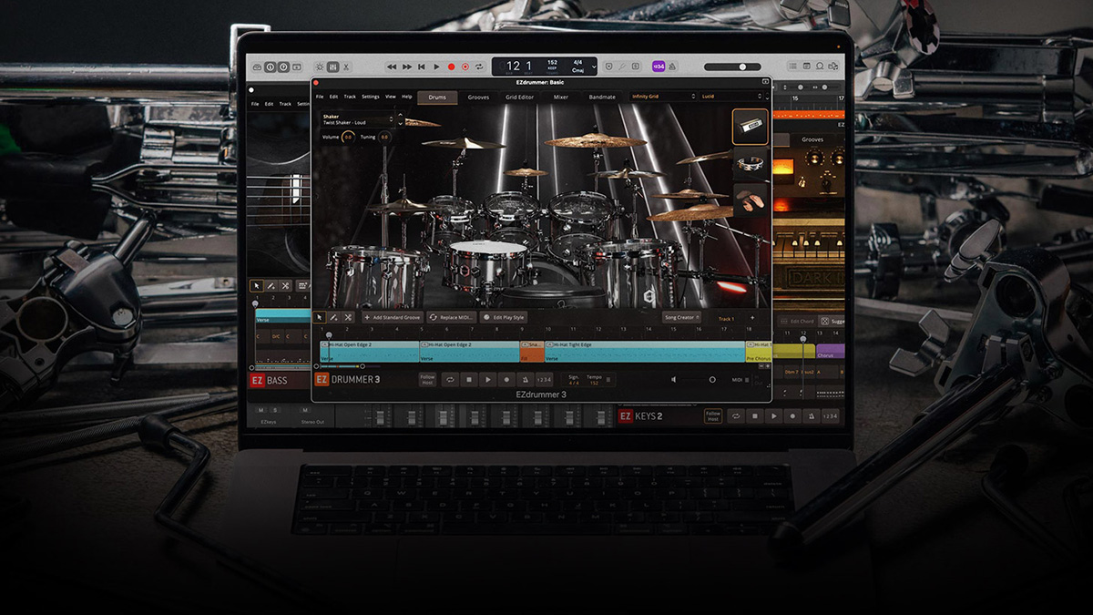Open EZdrummer Help menu
Viewport: 1093px width, 615px height.
407,97
